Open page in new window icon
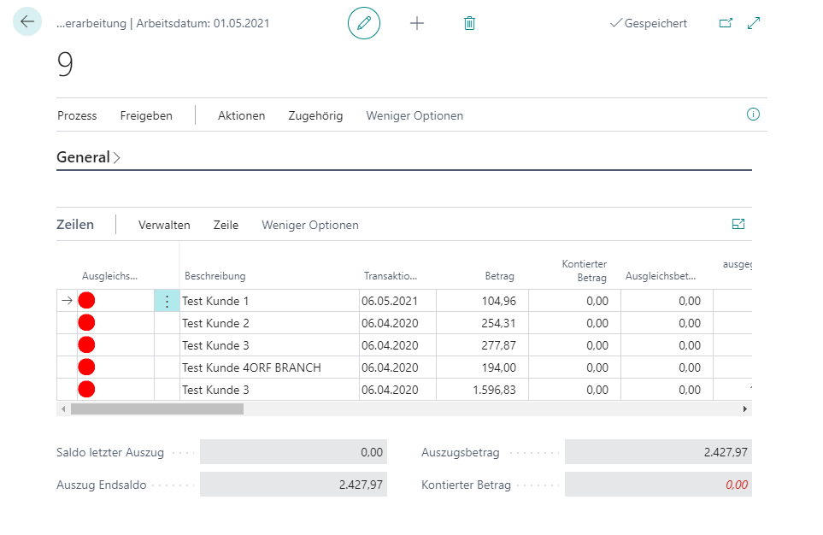Viewport: 823px width, 535px height. coord(726,23)
